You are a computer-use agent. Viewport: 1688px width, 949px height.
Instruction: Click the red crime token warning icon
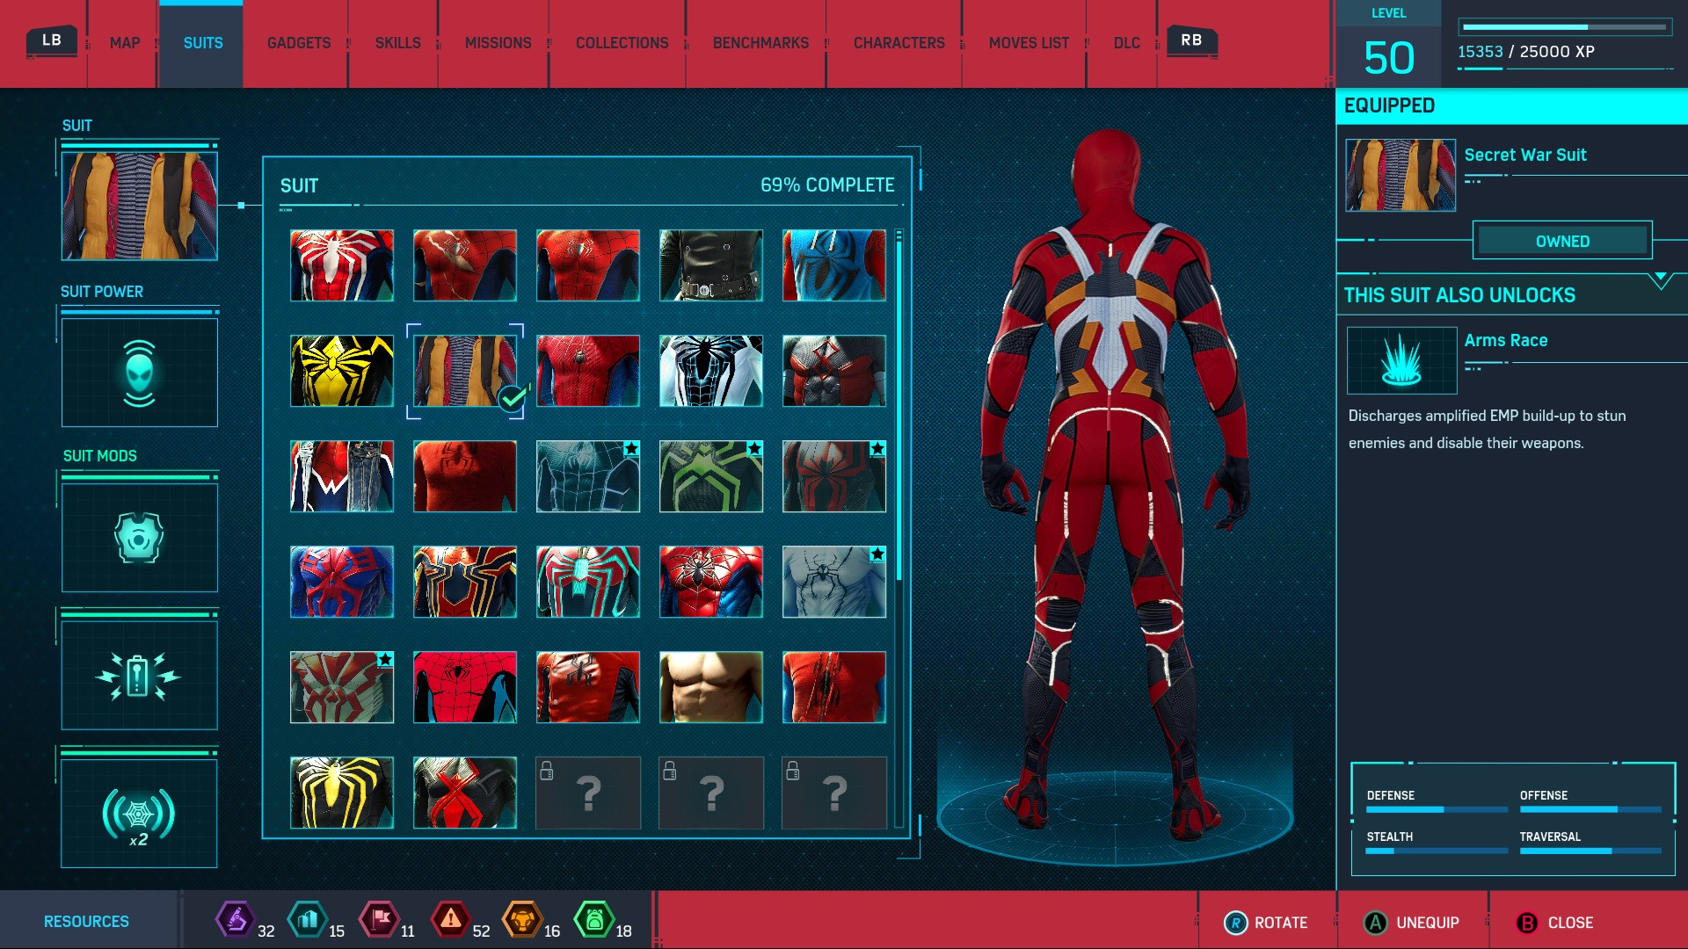pos(450,920)
